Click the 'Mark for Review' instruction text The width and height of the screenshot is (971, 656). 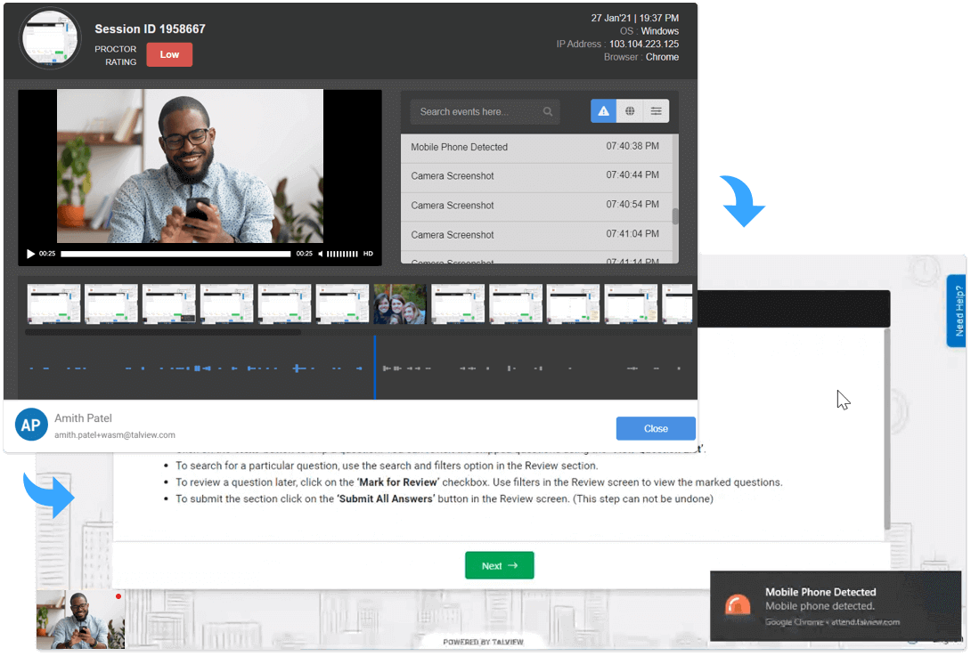(398, 482)
